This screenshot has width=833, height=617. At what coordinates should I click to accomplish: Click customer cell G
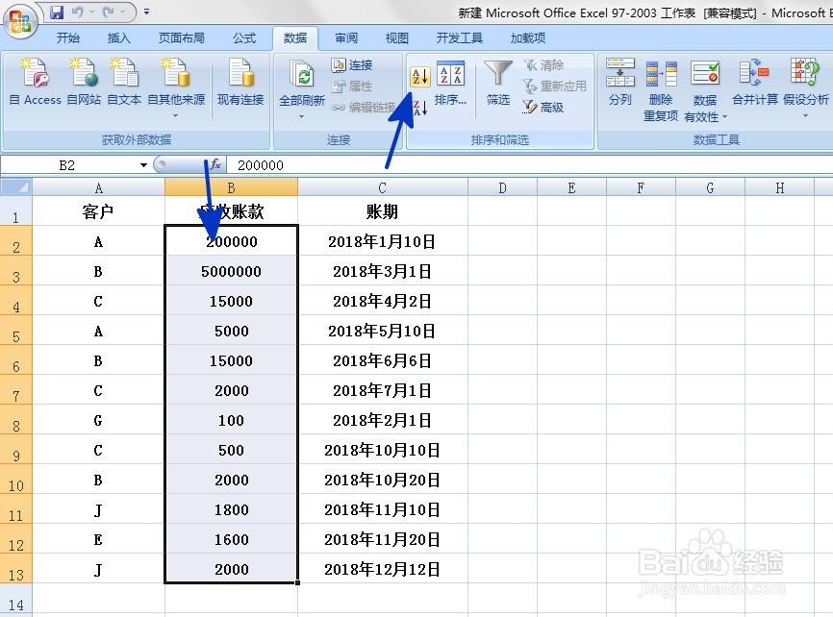click(x=98, y=421)
